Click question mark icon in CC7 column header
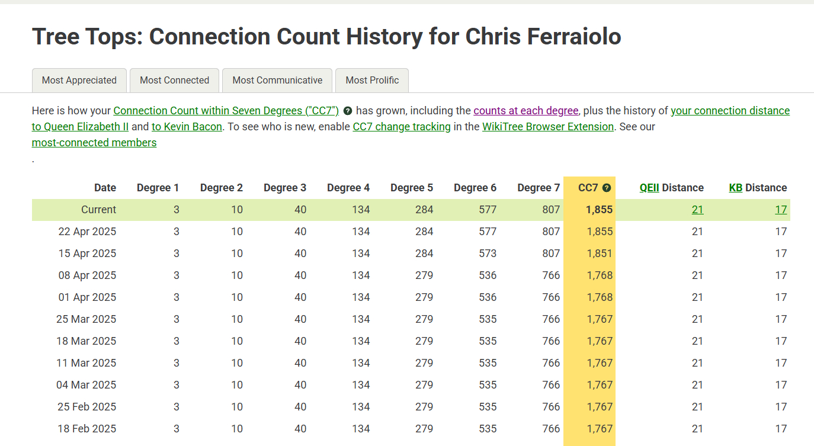This screenshot has width=814, height=446. [x=607, y=188]
